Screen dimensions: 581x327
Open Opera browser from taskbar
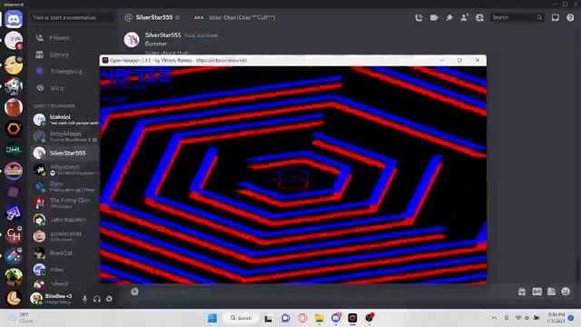302,318
